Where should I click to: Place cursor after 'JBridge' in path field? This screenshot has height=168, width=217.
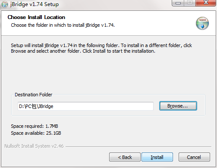click(54, 106)
